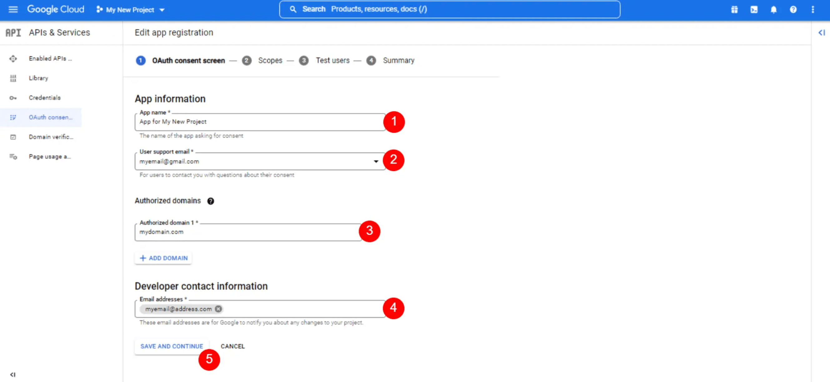Go to Summary step
The height and width of the screenshot is (382, 830).
[x=390, y=61]
